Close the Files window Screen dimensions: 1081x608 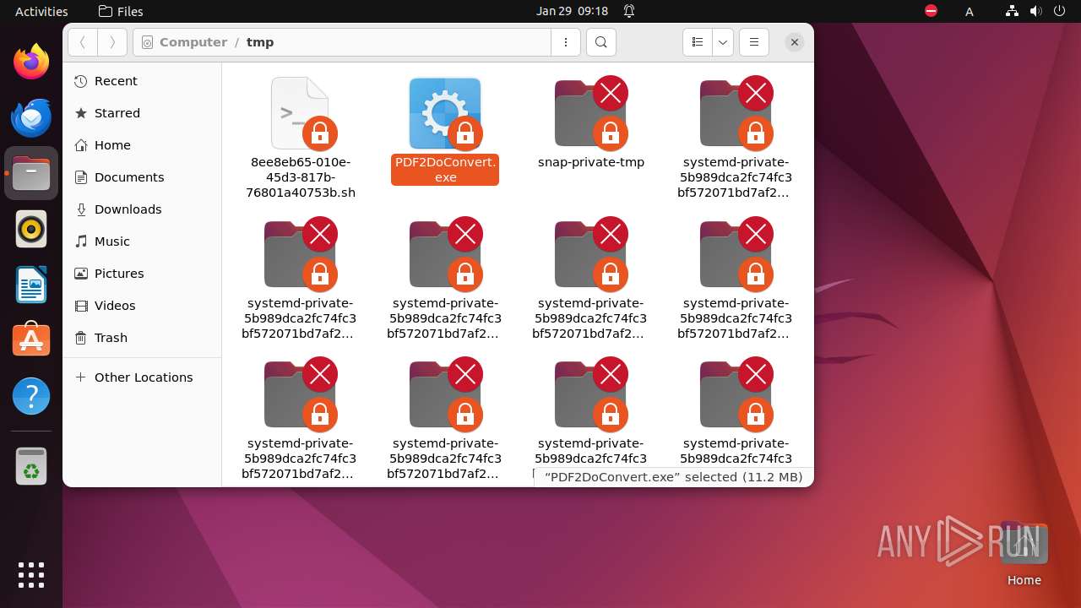point(794,42)
